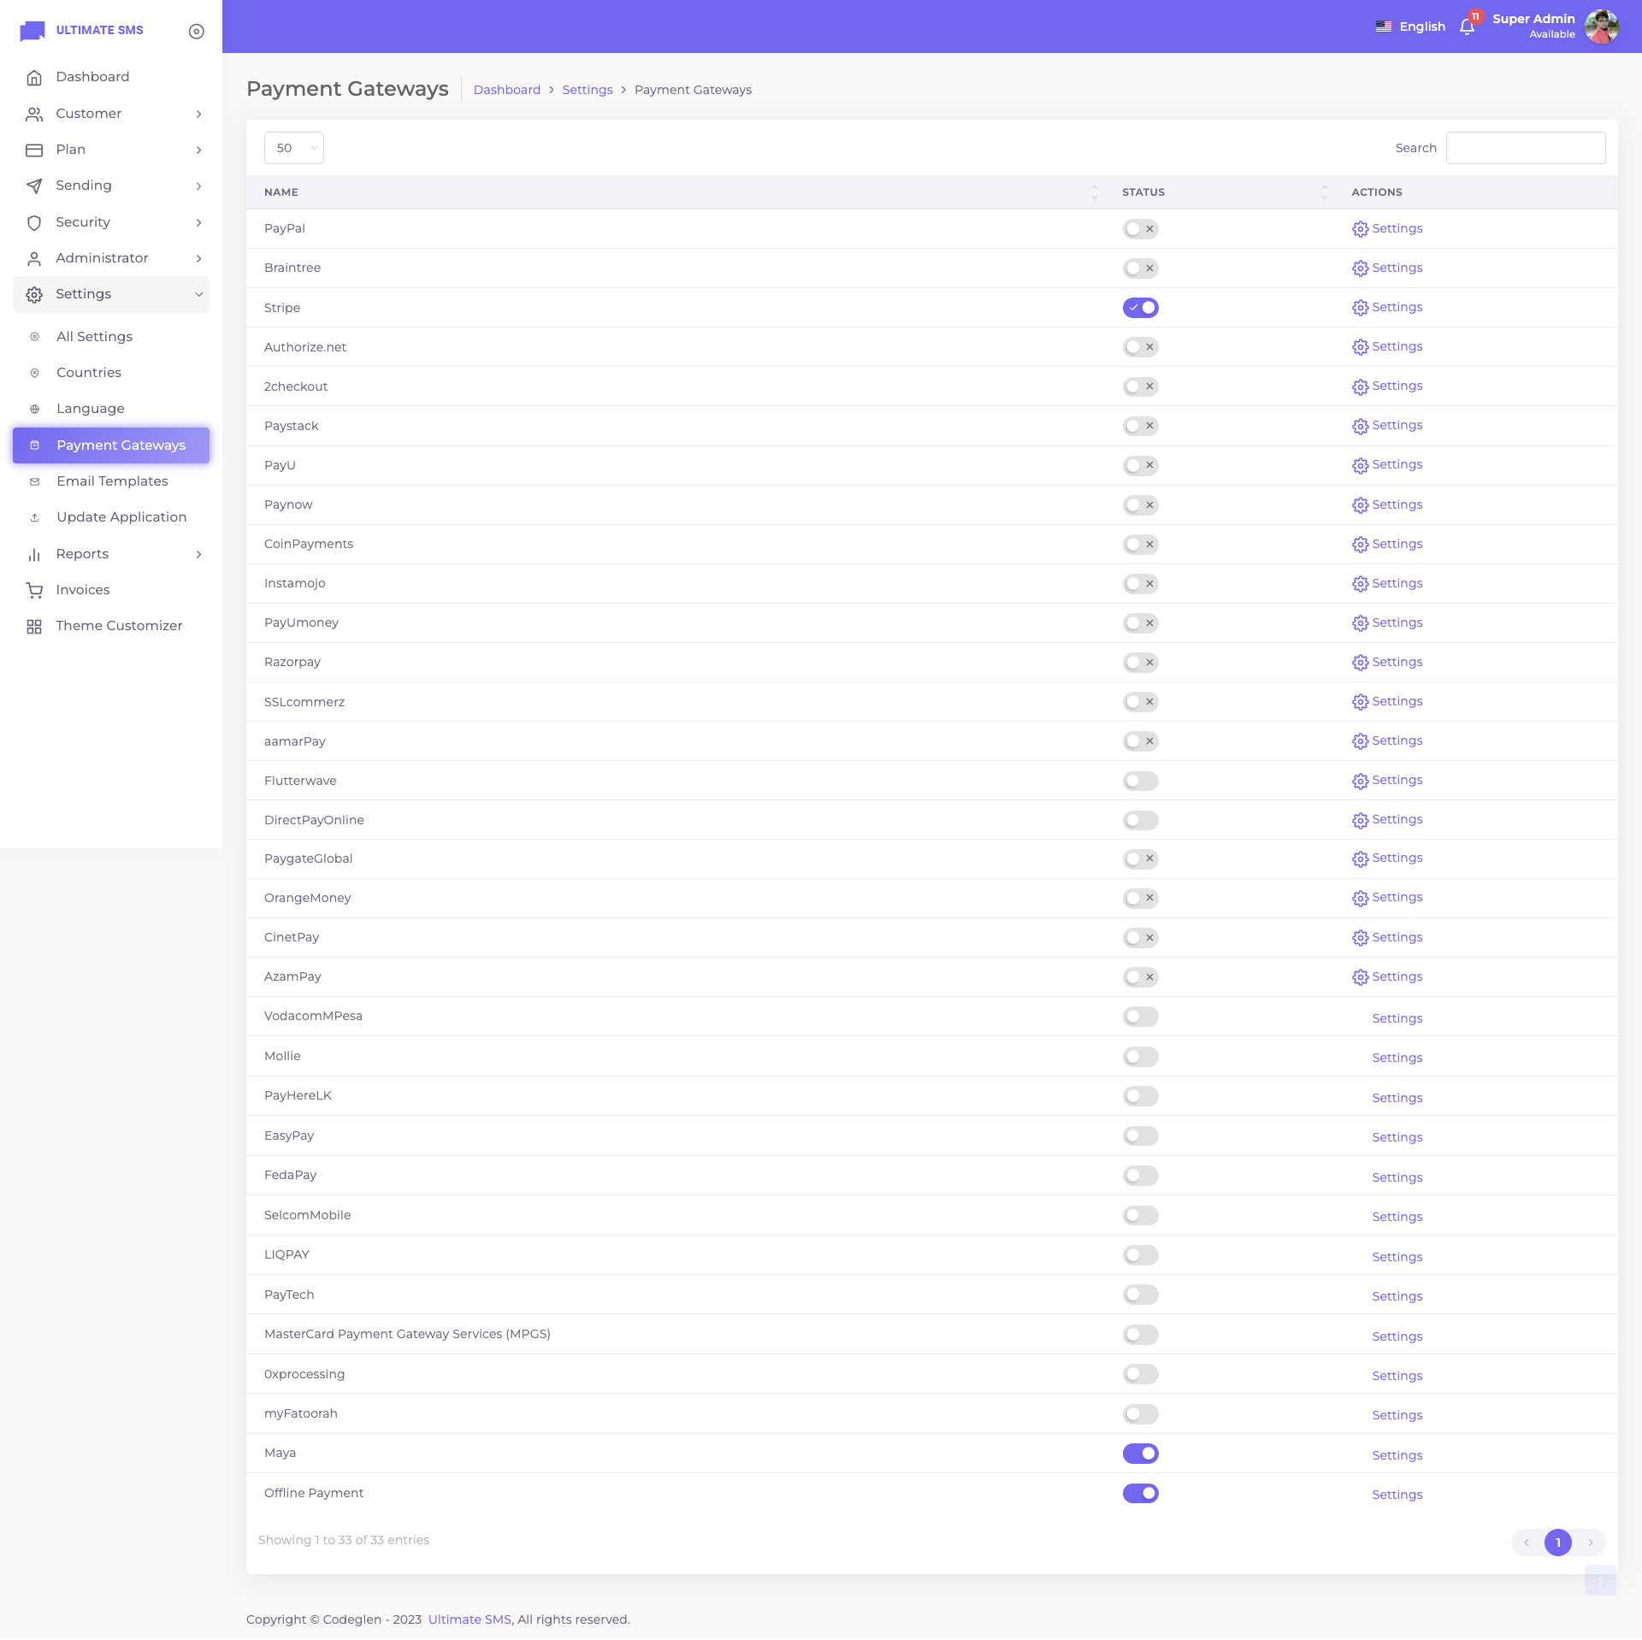Image resolution: width=1642 pixels, height=1640 pixels.
Task: Click the PayPal settings gear icon
Action: click(1360, 229)
